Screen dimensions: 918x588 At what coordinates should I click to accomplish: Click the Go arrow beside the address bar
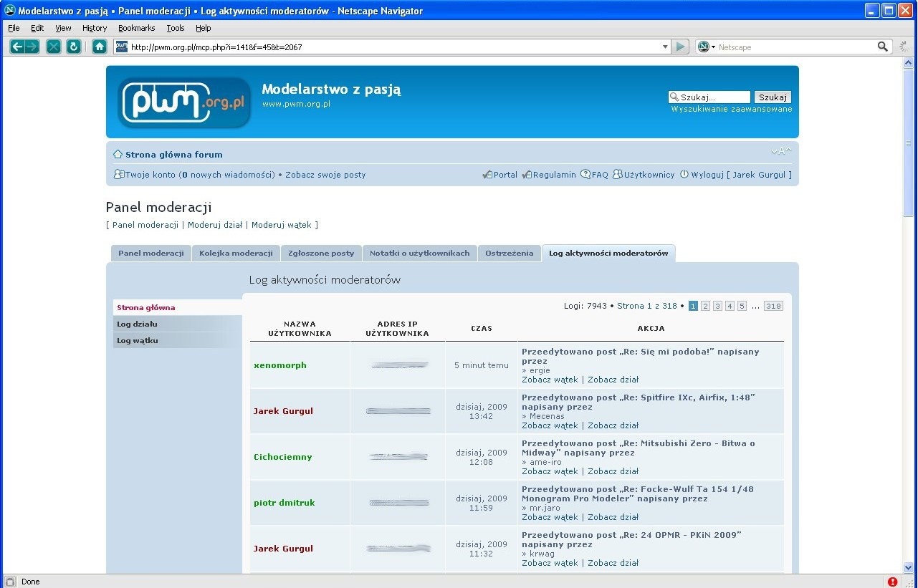tap(681, 47)
